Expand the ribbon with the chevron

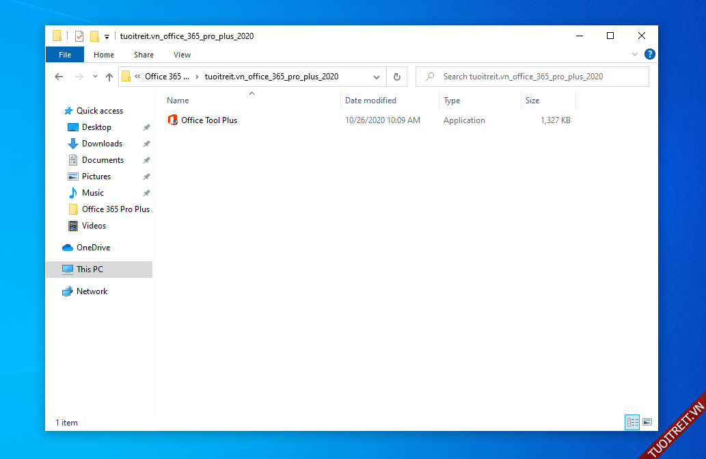pyautogui.click(x=635, y=54)
